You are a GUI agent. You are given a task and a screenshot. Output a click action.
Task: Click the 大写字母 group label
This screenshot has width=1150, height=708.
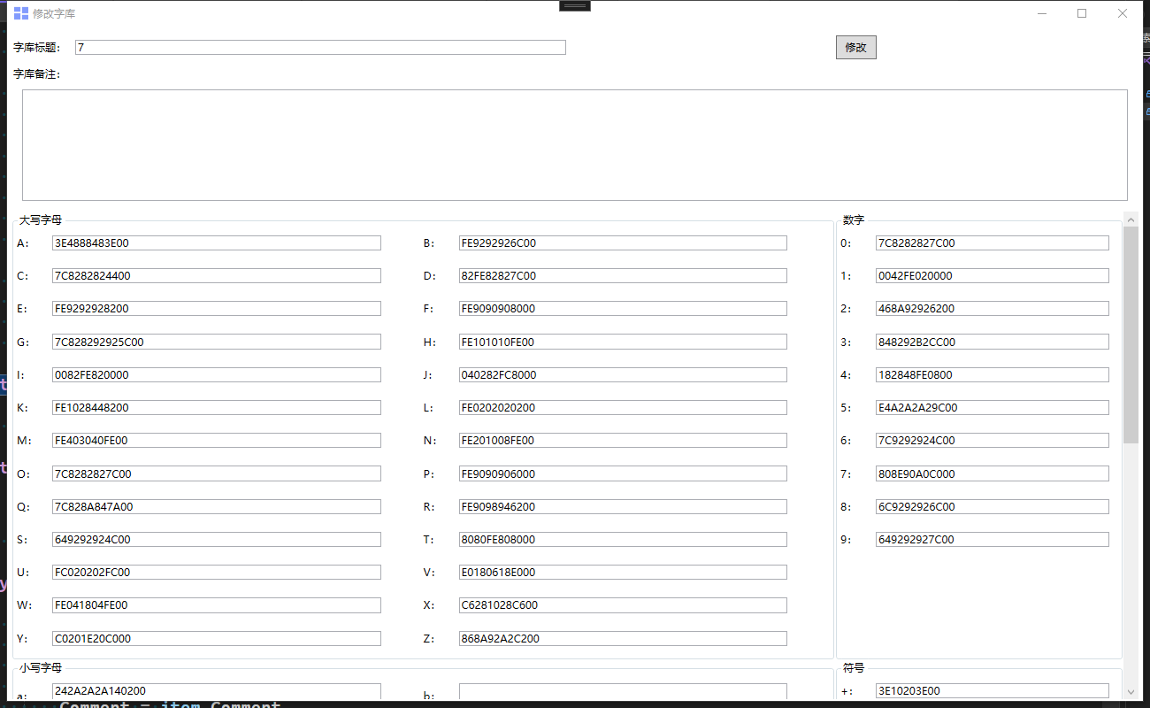click(41, 219)
